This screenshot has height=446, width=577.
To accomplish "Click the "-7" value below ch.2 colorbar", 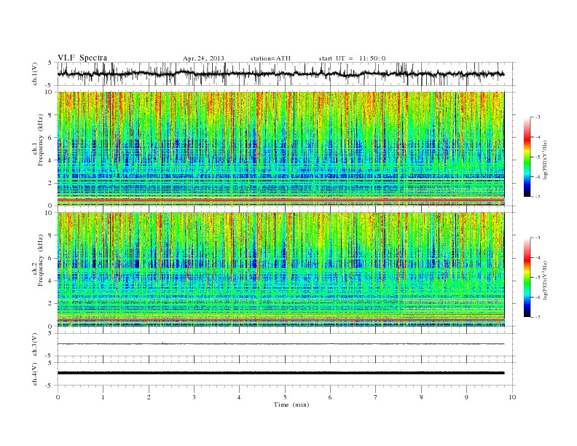I will coord(538,317).
